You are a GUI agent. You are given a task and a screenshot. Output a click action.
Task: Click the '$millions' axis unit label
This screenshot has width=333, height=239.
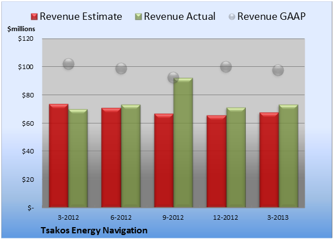tap(22, 29)
